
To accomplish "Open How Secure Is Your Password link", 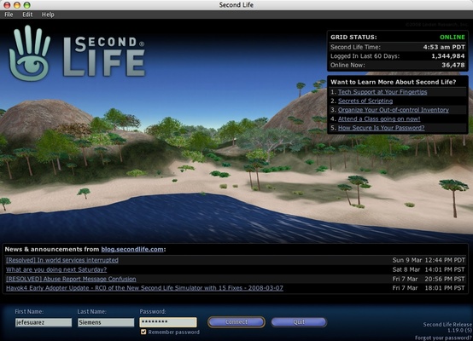I will click(x=382, y=128).
